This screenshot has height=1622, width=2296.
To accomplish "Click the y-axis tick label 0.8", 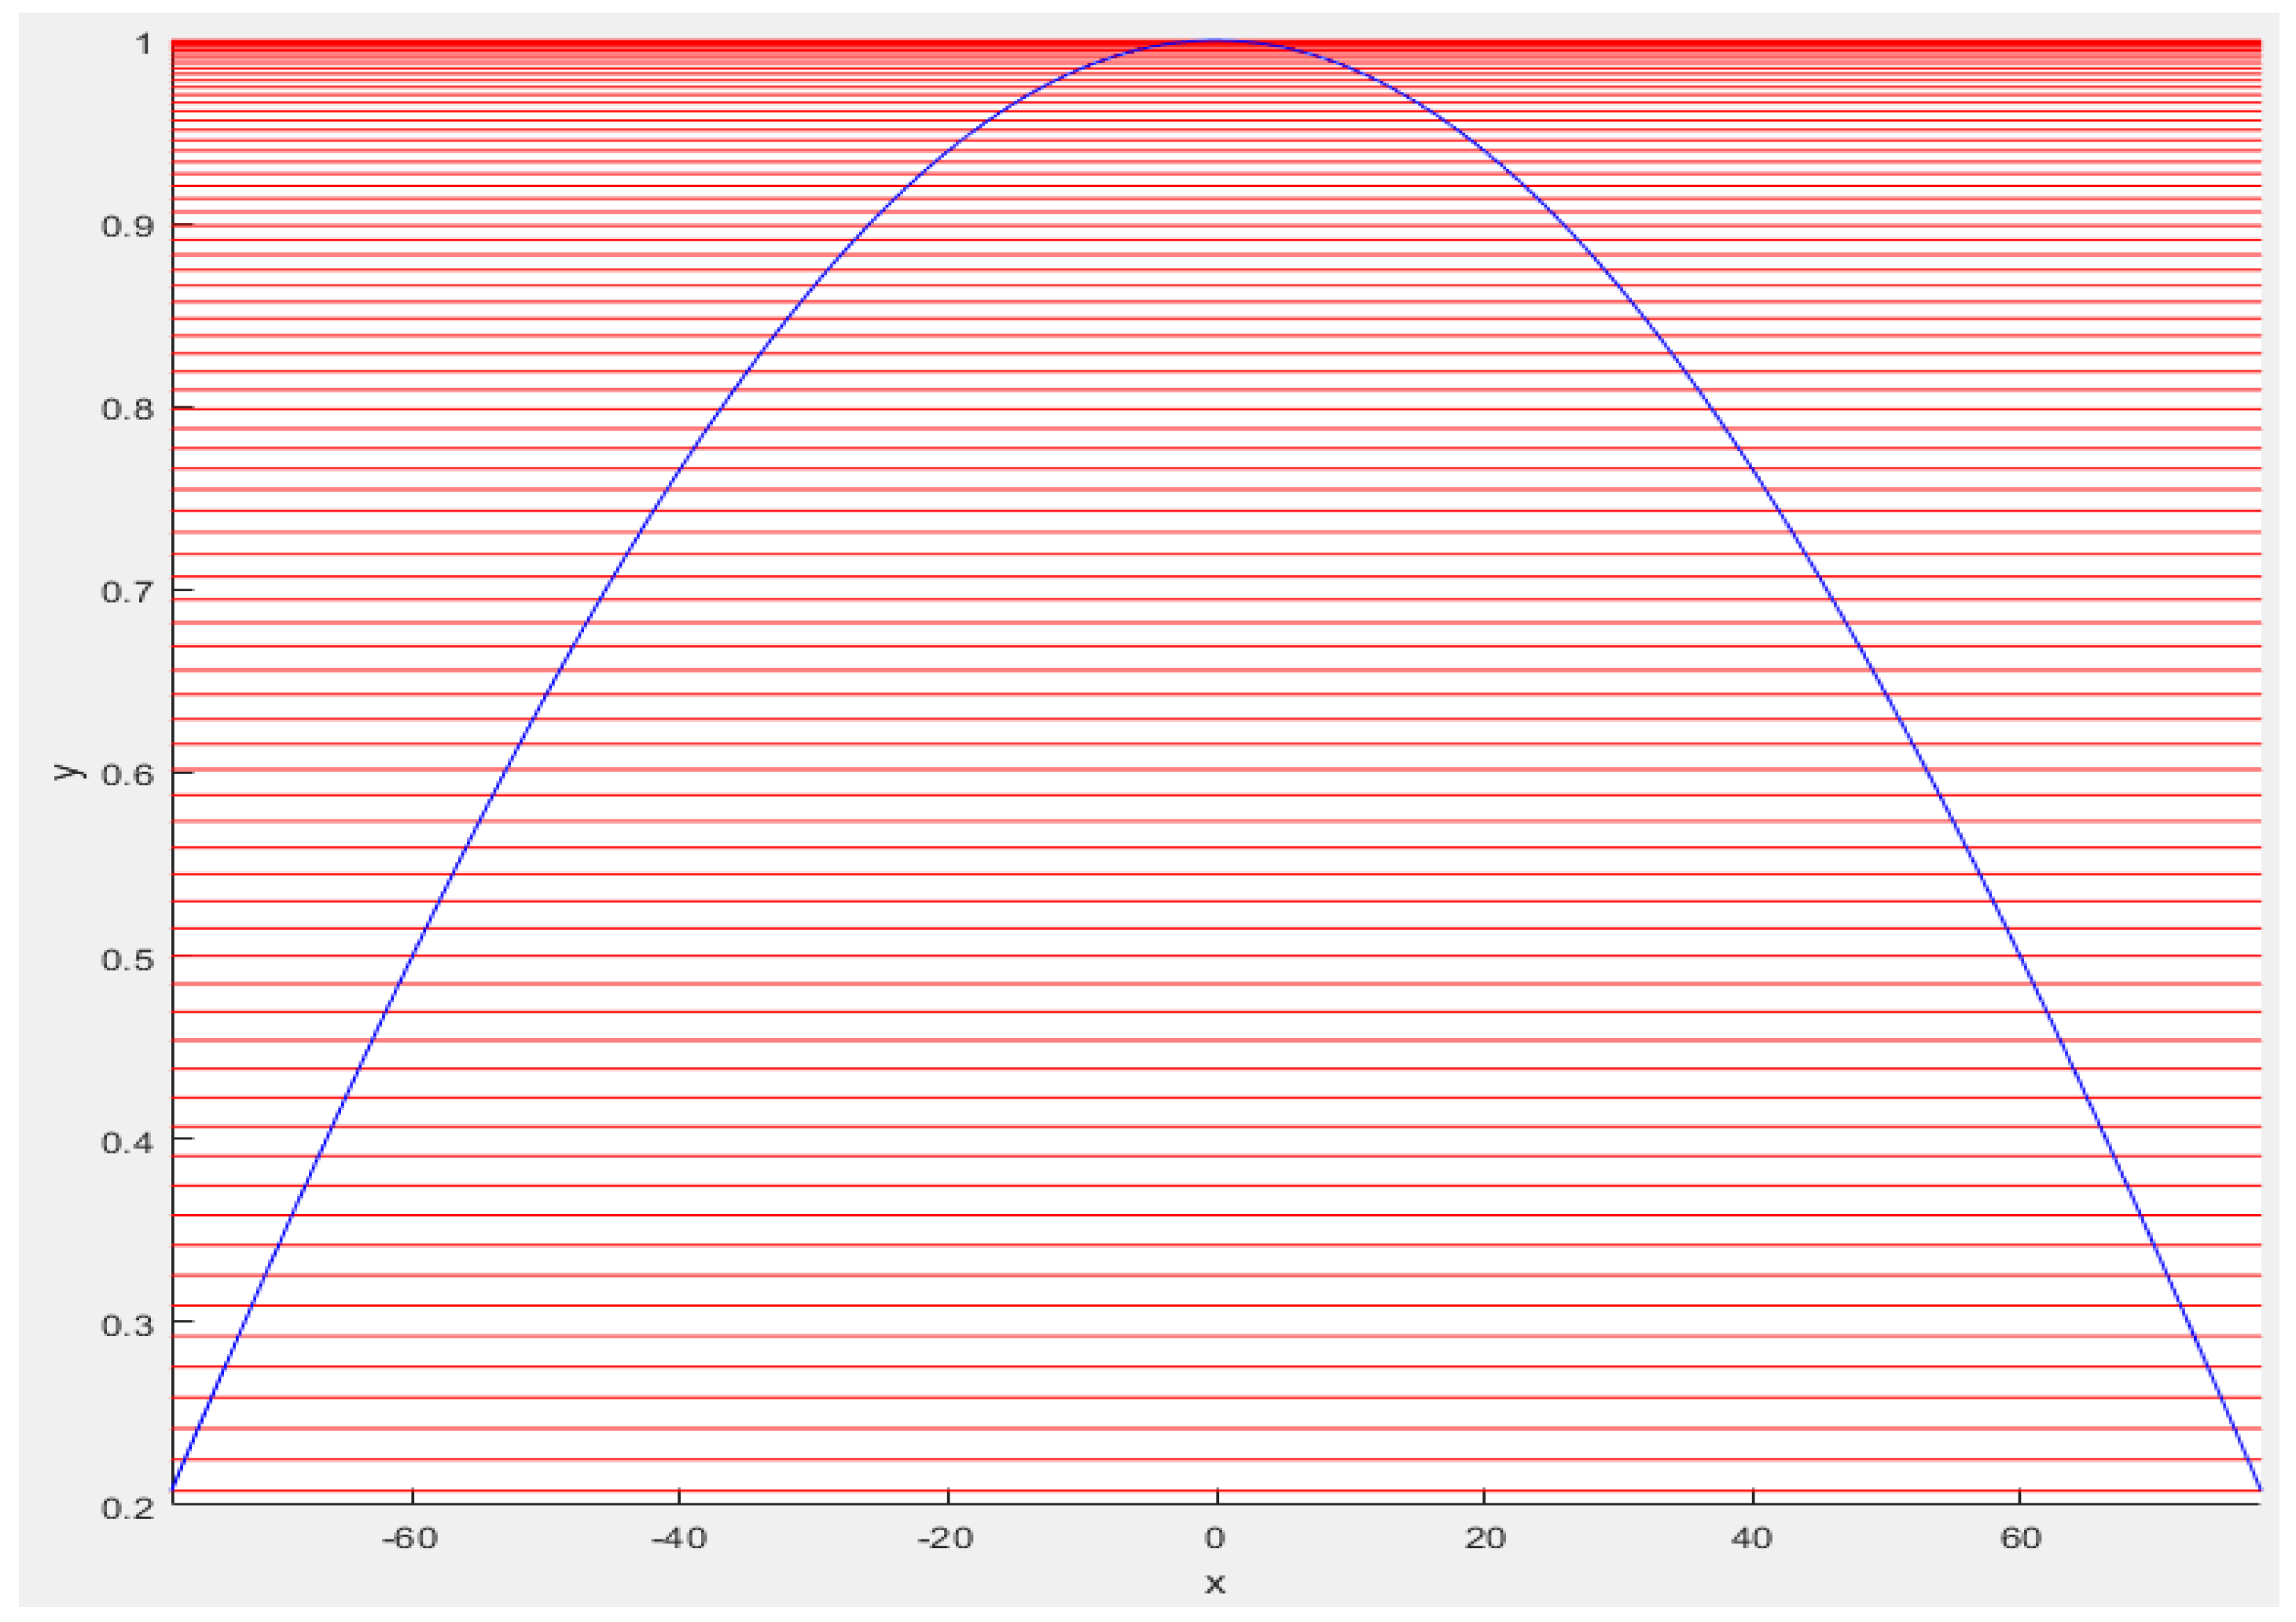I will click(128, 409).
